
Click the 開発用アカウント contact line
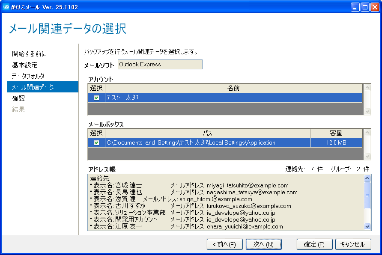click(x=182, y=219)
